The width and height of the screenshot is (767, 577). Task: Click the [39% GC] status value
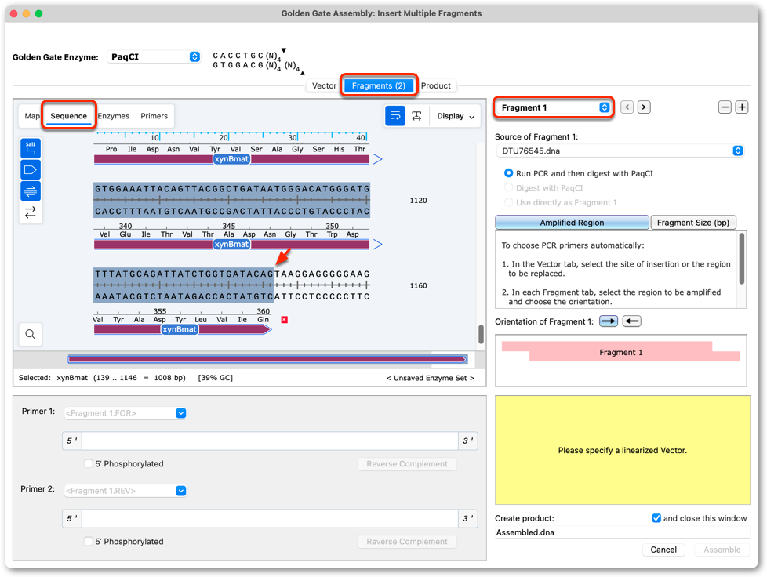pyautogui.click(x=215, y=378)
